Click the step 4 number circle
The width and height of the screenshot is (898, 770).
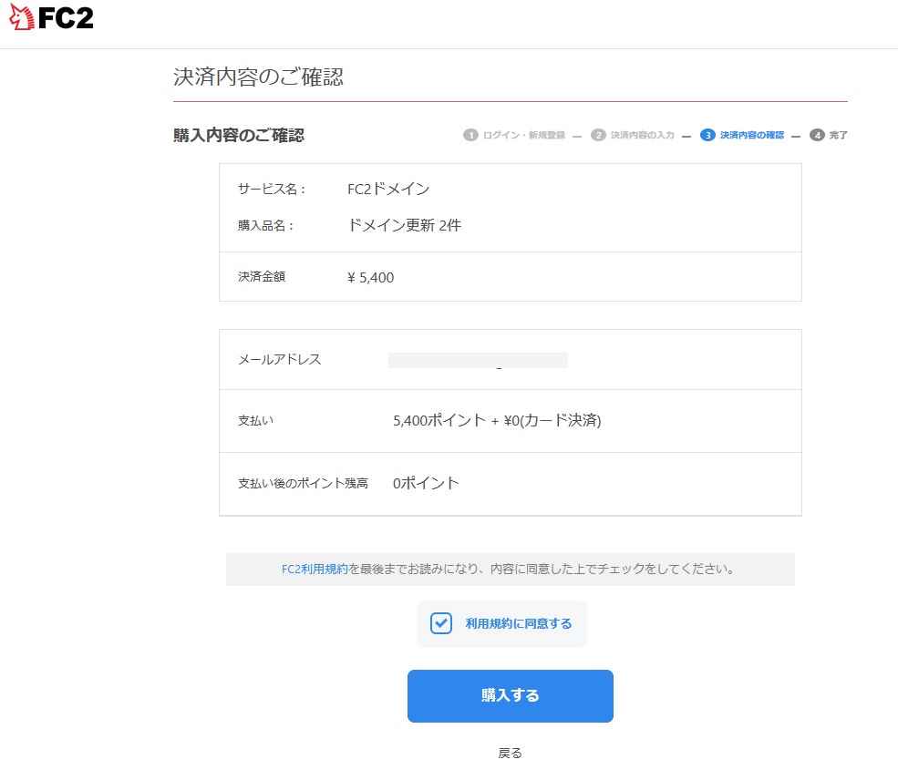click(817, 135)
